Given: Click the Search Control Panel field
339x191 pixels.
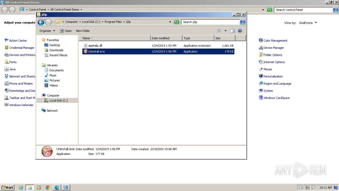Looking at the screenshot, I should click(303, 10).
